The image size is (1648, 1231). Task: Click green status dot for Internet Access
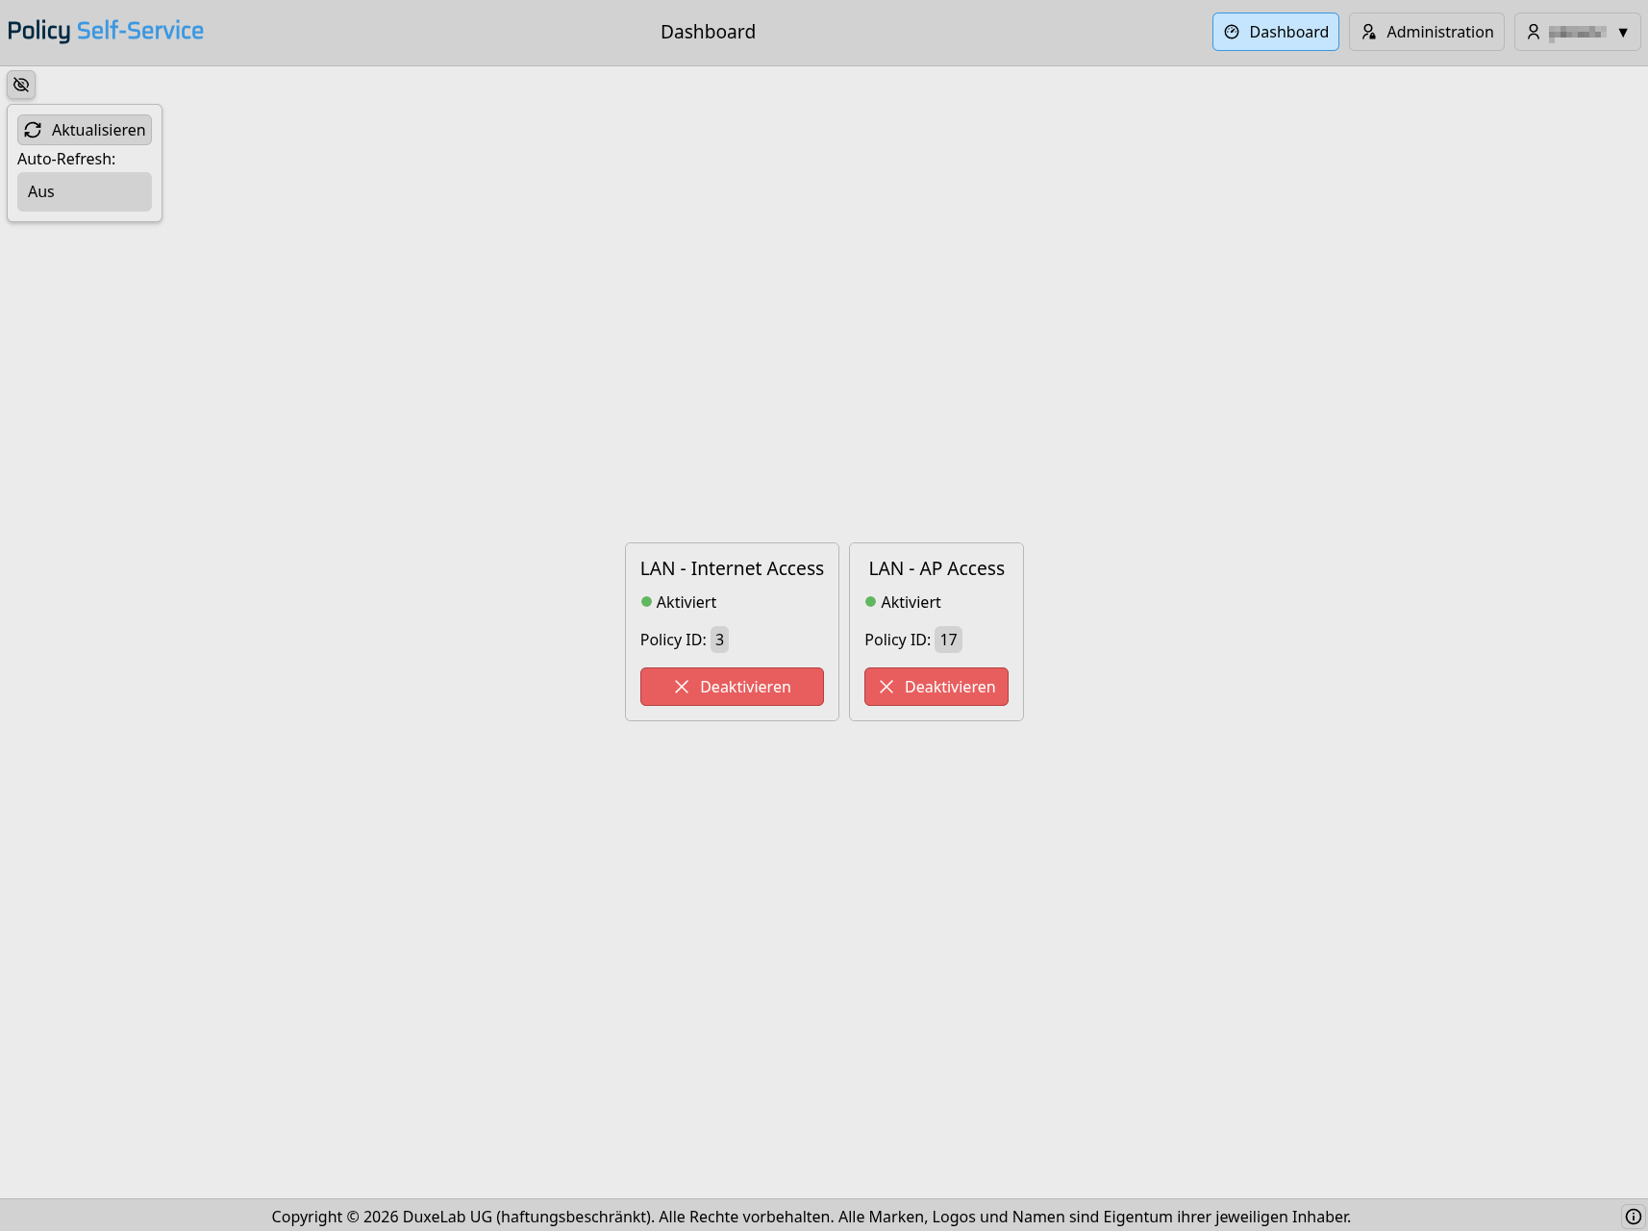pyautogui.click(x=646, y=602)
